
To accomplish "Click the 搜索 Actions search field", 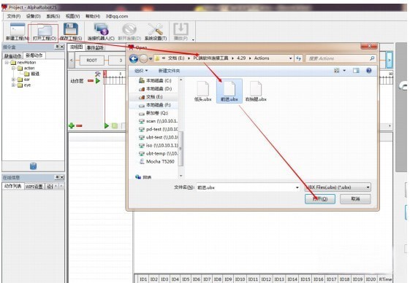I will point(341,58).
